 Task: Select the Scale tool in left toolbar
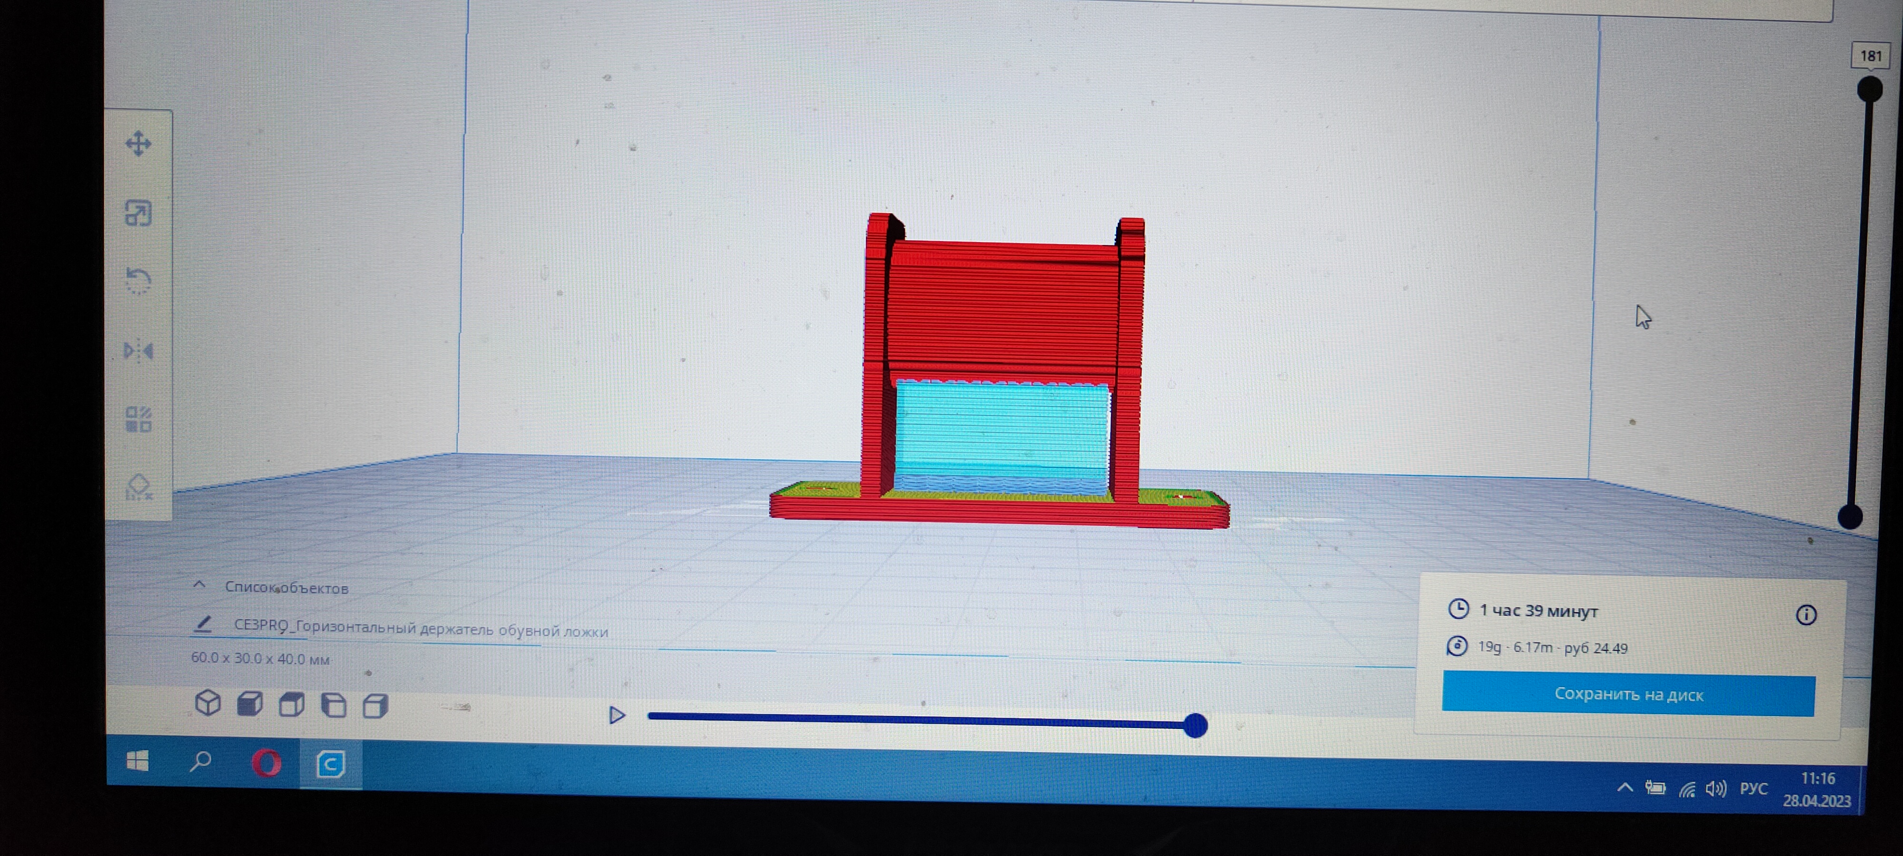coord(138,214)
